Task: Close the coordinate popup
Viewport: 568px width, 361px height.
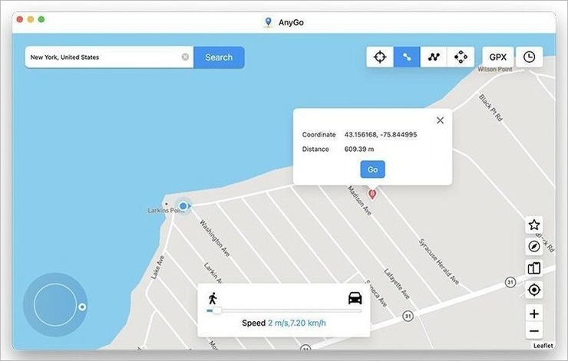Action: coord(440,120)
